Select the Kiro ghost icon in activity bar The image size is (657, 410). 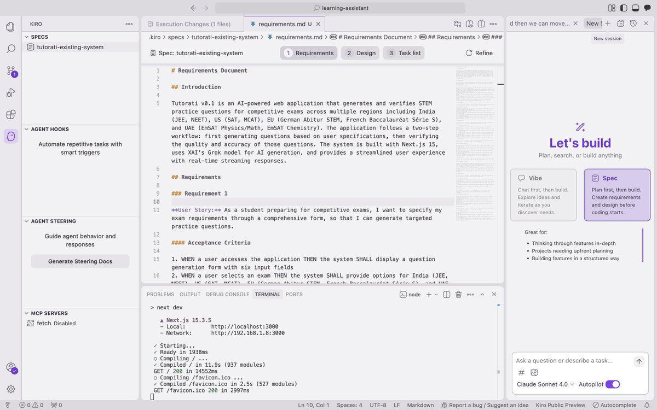pyautogui.click(x=10, y=136)
